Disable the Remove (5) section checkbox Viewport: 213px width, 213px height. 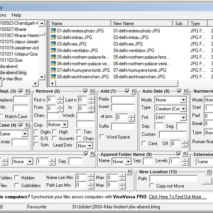pyautogui.click(x=86, y=91)
